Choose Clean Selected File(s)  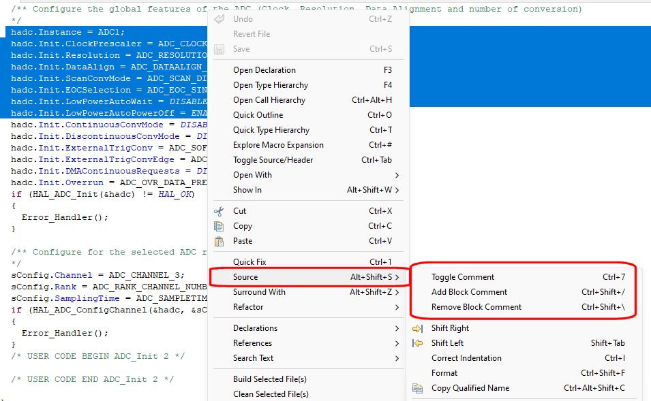(308, 394)
